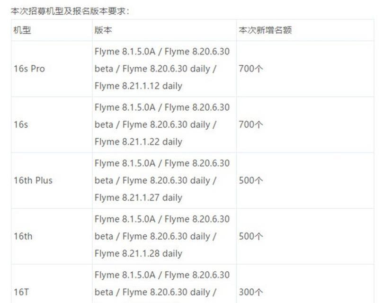
Task: Click the 500个 quota in 16th row
Action: 251,236
